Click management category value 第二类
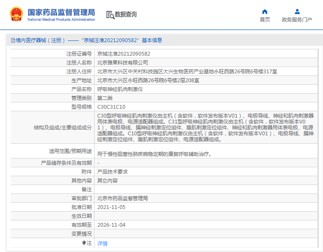Image resolution: width=323 pixels, height=252 pixels. coord(105,98)
